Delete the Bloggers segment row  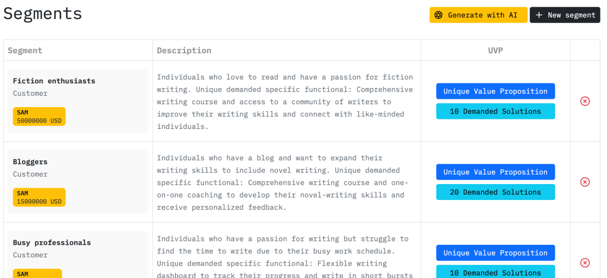click(x=584, y=182)
